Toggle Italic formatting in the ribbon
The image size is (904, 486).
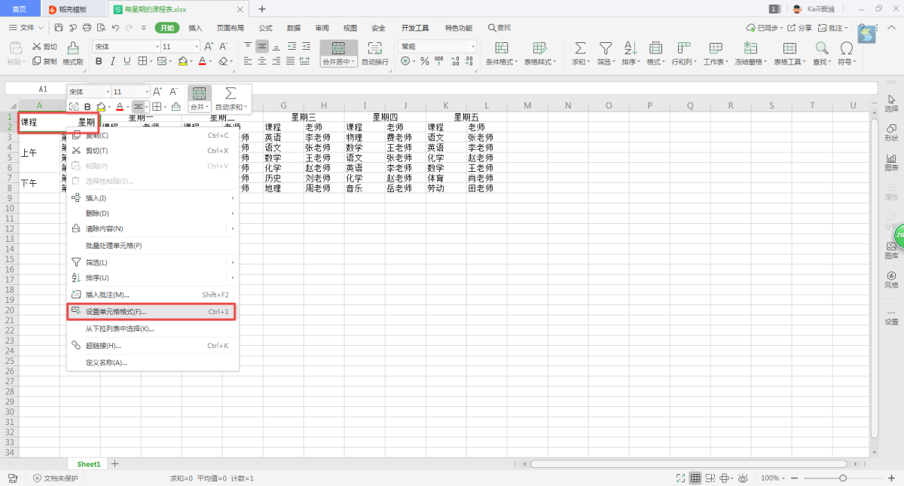click(114, 61)
